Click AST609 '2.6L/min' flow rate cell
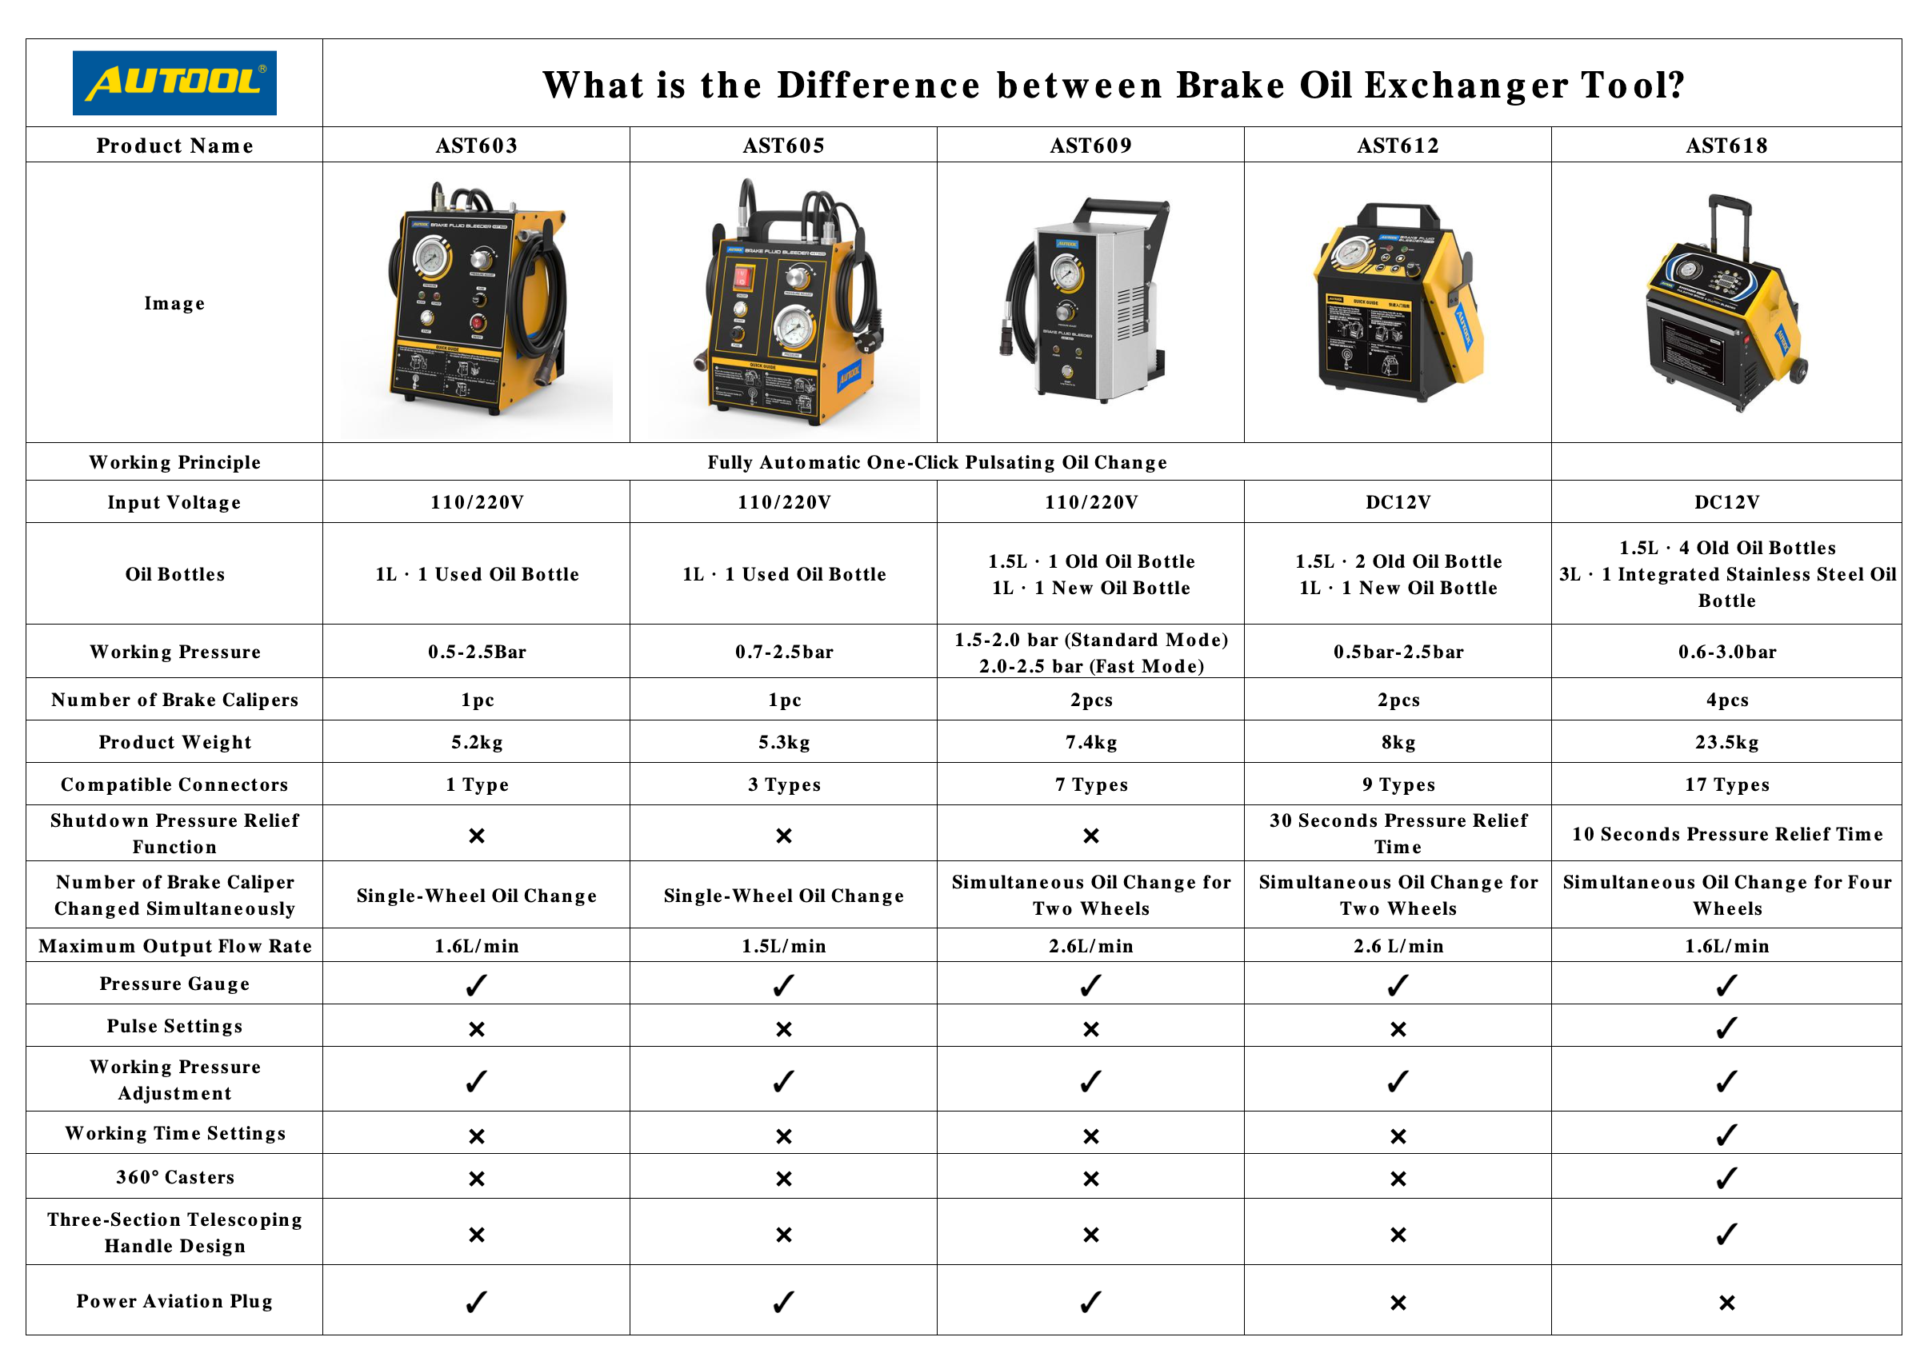Screen dimensions: 1928x1361 1090,945
